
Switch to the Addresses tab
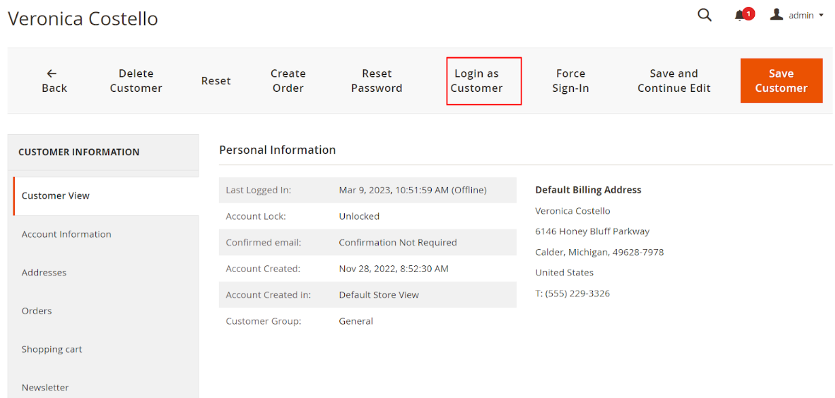coord(44,273)
